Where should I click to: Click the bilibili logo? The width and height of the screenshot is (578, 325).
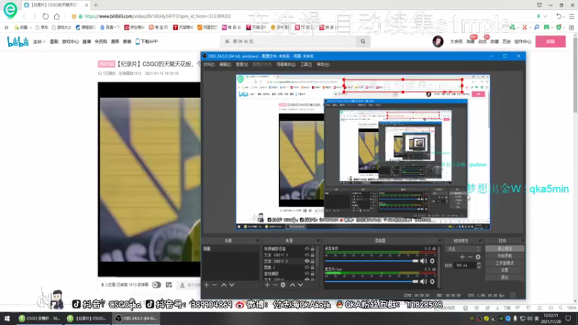[17, 42]
